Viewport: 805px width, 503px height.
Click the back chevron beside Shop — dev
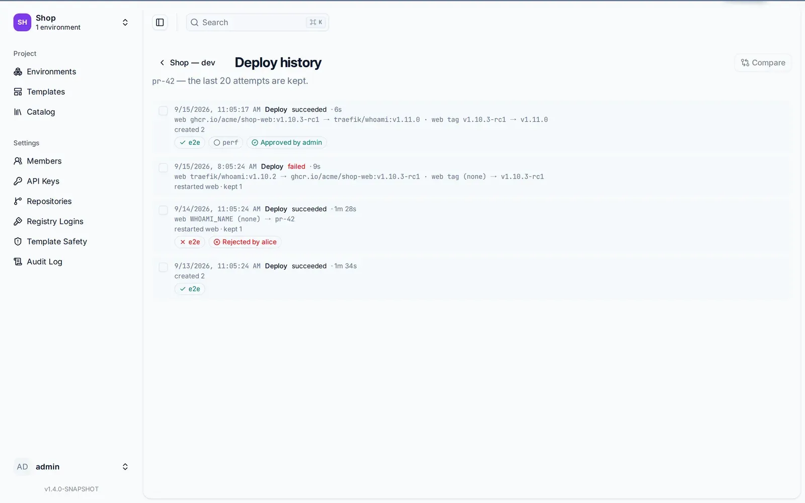[162, 63]
